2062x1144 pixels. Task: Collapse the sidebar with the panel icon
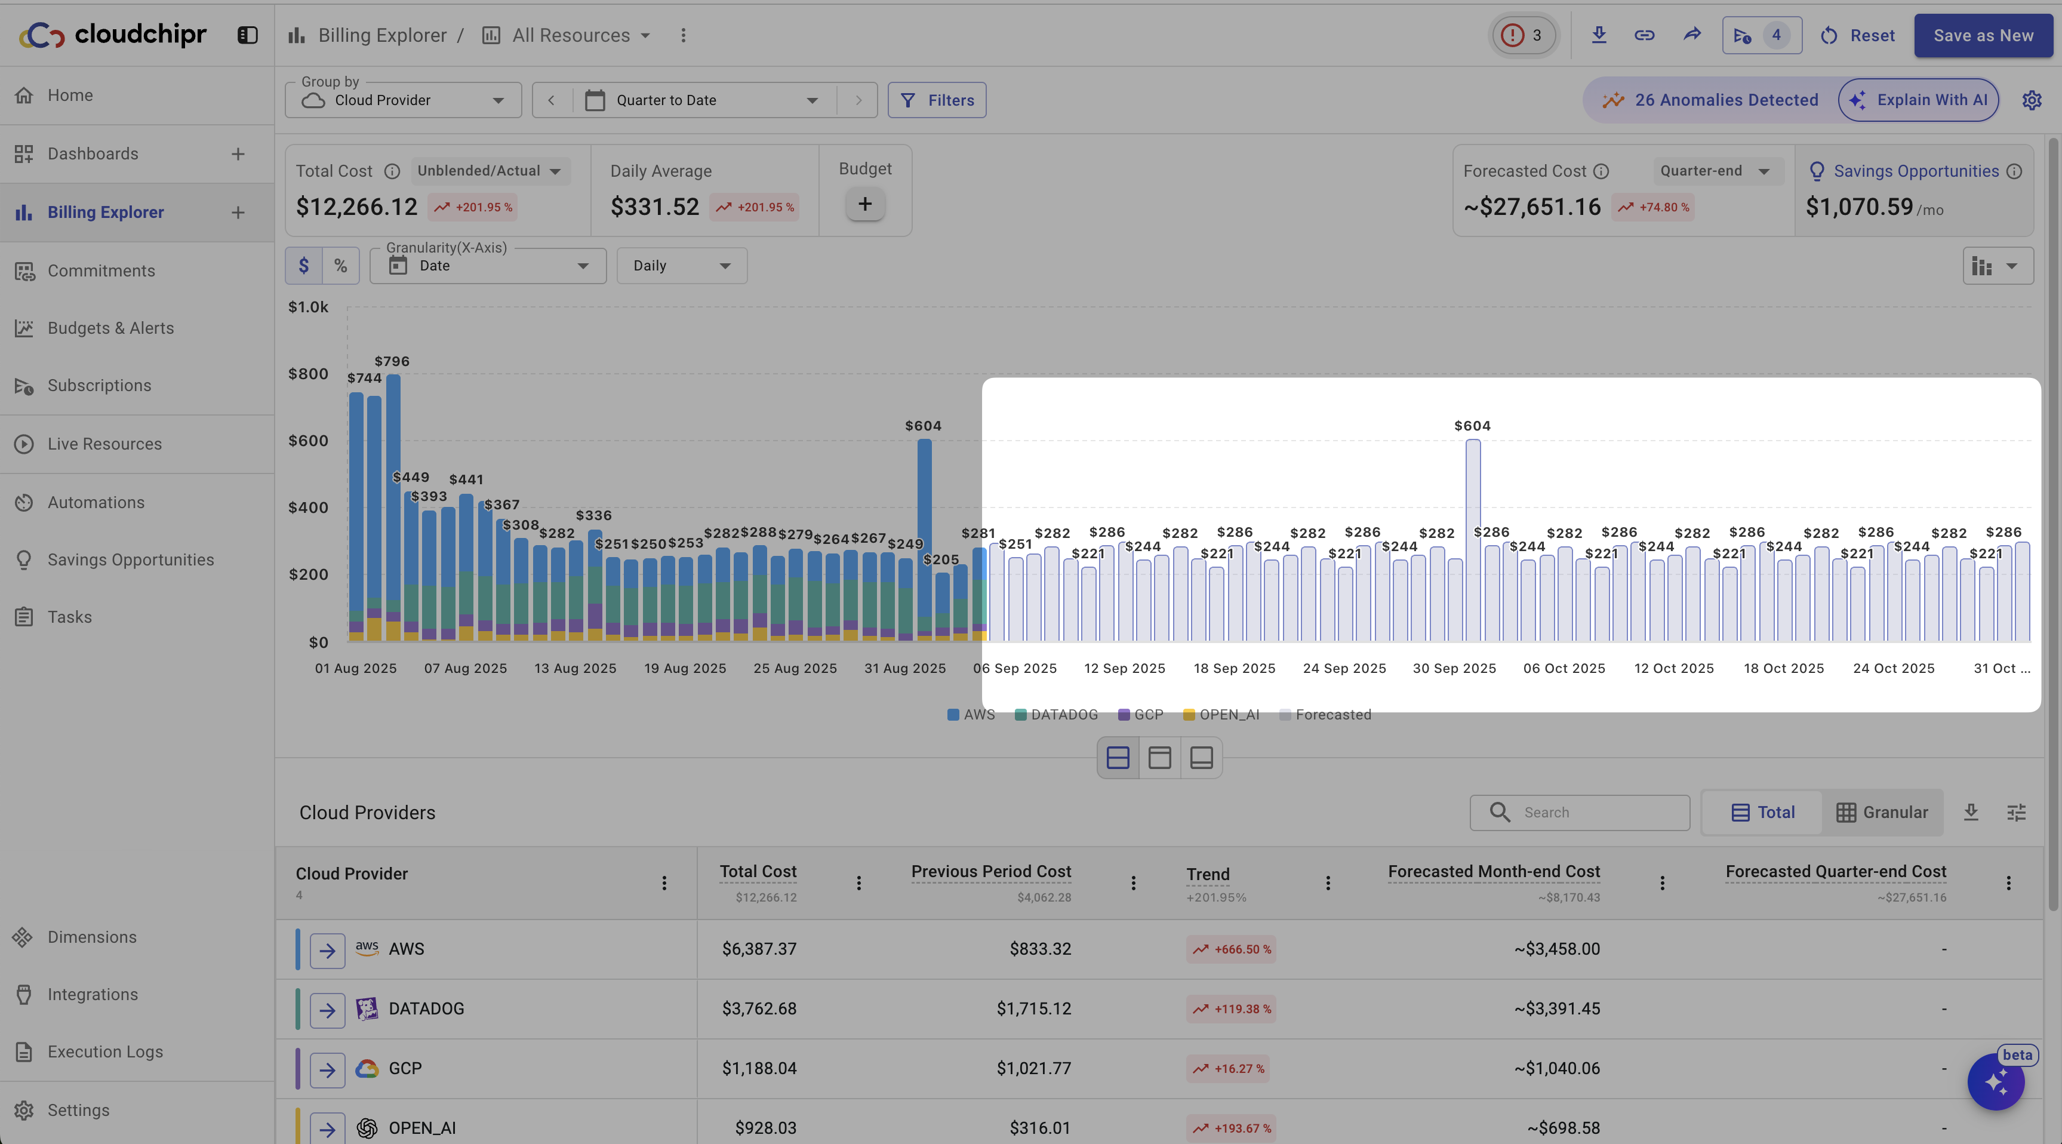247,35
